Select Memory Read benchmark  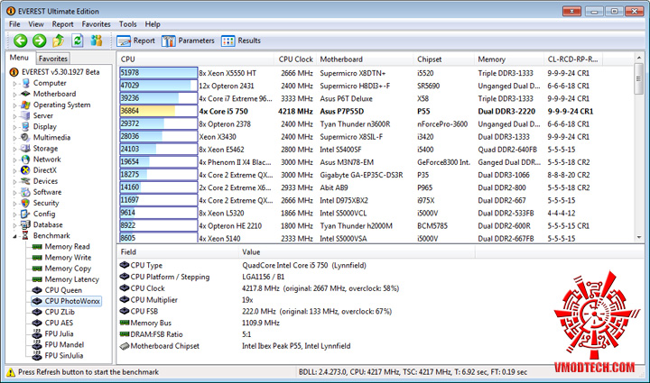(x=67, y=247)
